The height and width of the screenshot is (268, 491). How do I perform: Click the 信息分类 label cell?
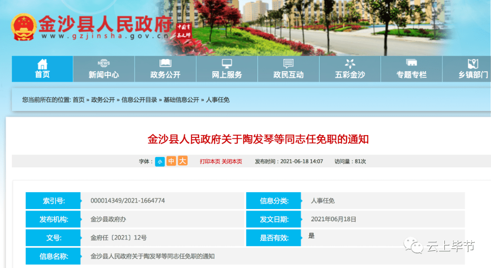tap(274, 200)
